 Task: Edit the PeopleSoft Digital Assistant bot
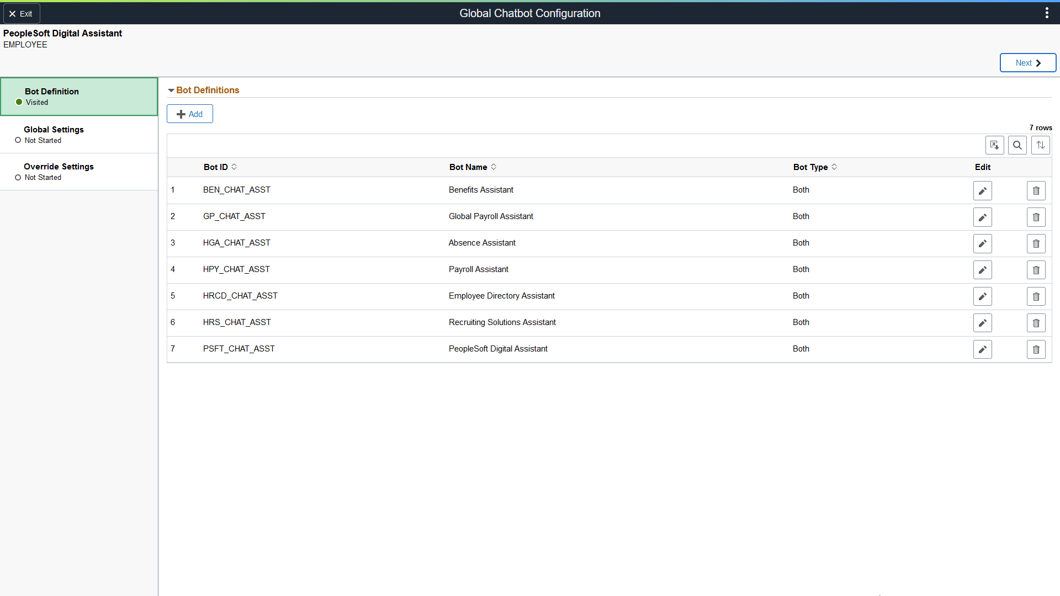pos(982,349)
